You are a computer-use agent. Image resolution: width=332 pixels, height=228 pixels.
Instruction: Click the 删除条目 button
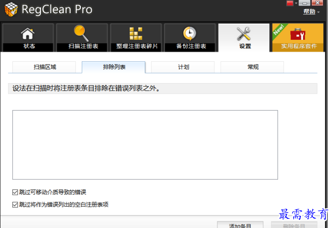[294, 225]
